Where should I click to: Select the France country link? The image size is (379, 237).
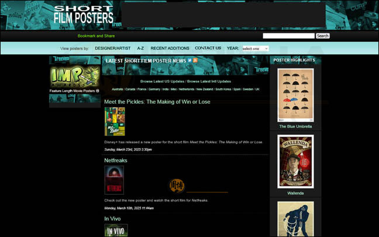[x=142, y=89]
